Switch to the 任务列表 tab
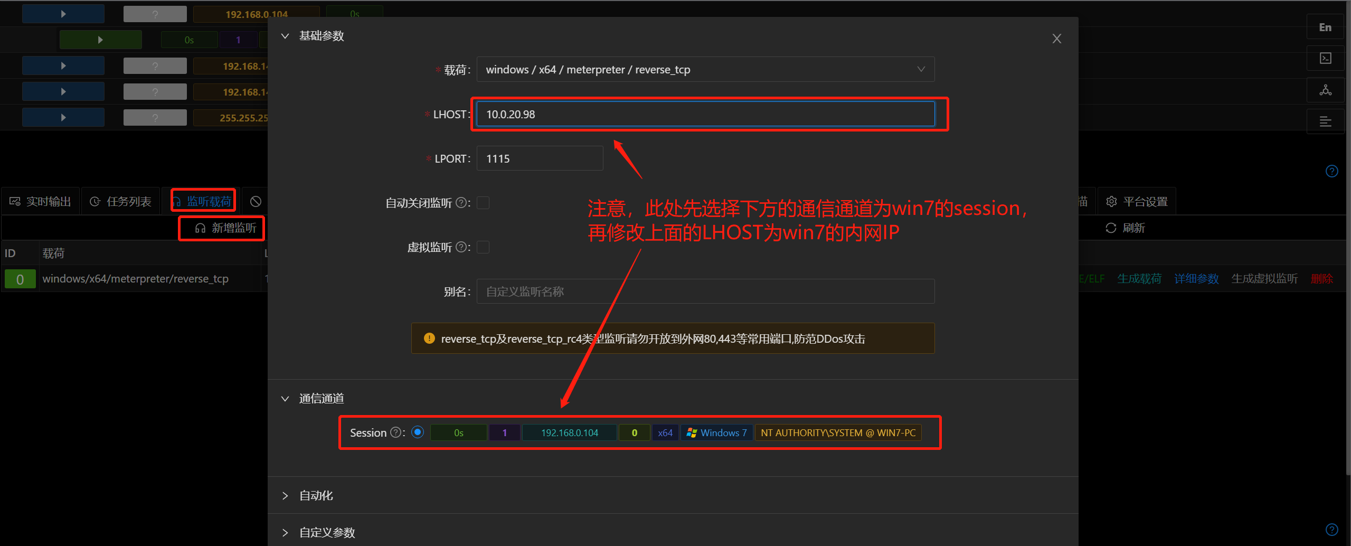1351x546 pixels. [121, 201]
